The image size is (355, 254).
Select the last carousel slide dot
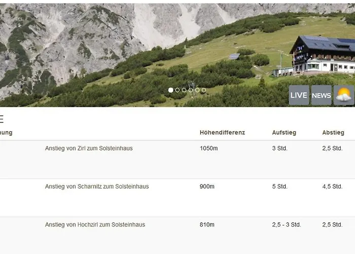click(204, 90)
